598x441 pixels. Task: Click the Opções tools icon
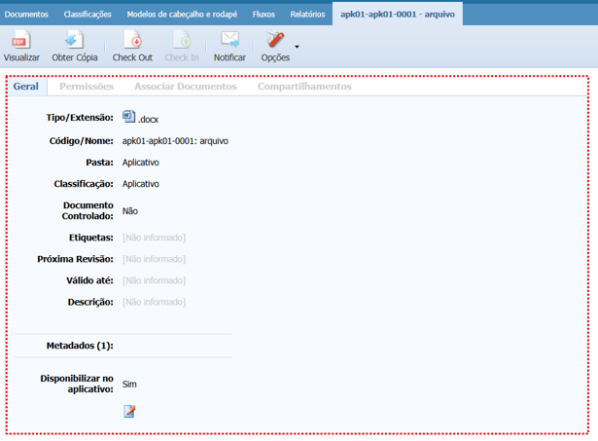click(275, 40)
